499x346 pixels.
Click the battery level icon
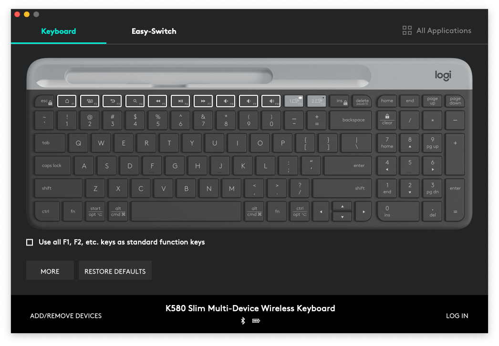coord(256,321)
